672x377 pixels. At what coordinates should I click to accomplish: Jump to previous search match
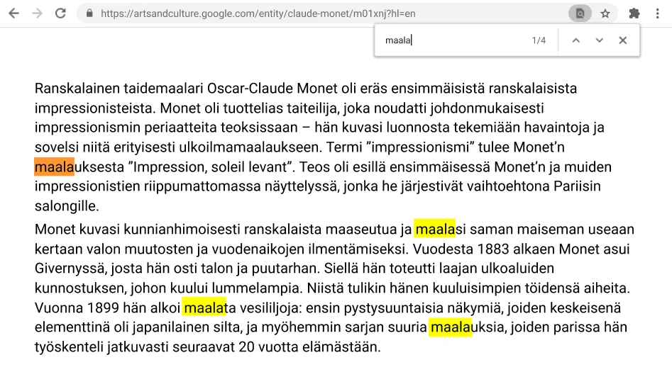576,40
